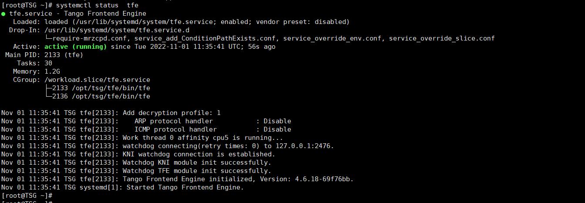Click the Main PID value 2133 (tfe)
Viewport: 585px width, 203px height.
[x=64, y=55]
